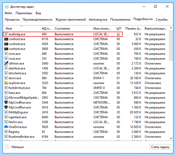Select the MsMpEng.exe process name
Screen dimensions: 176x156
click(x=18, y=112)
